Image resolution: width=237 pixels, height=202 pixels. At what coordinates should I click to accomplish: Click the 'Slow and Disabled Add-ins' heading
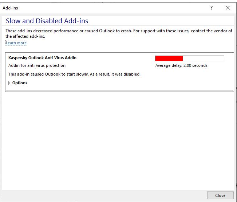(x=47, y=21)
